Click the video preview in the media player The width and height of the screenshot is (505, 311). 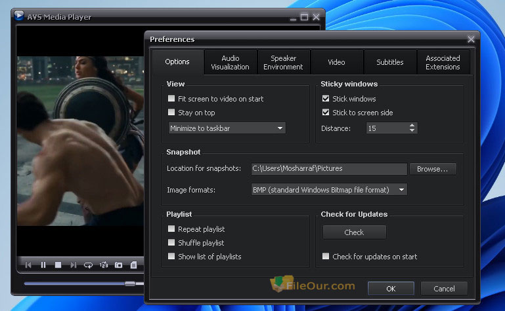(81, 141)
